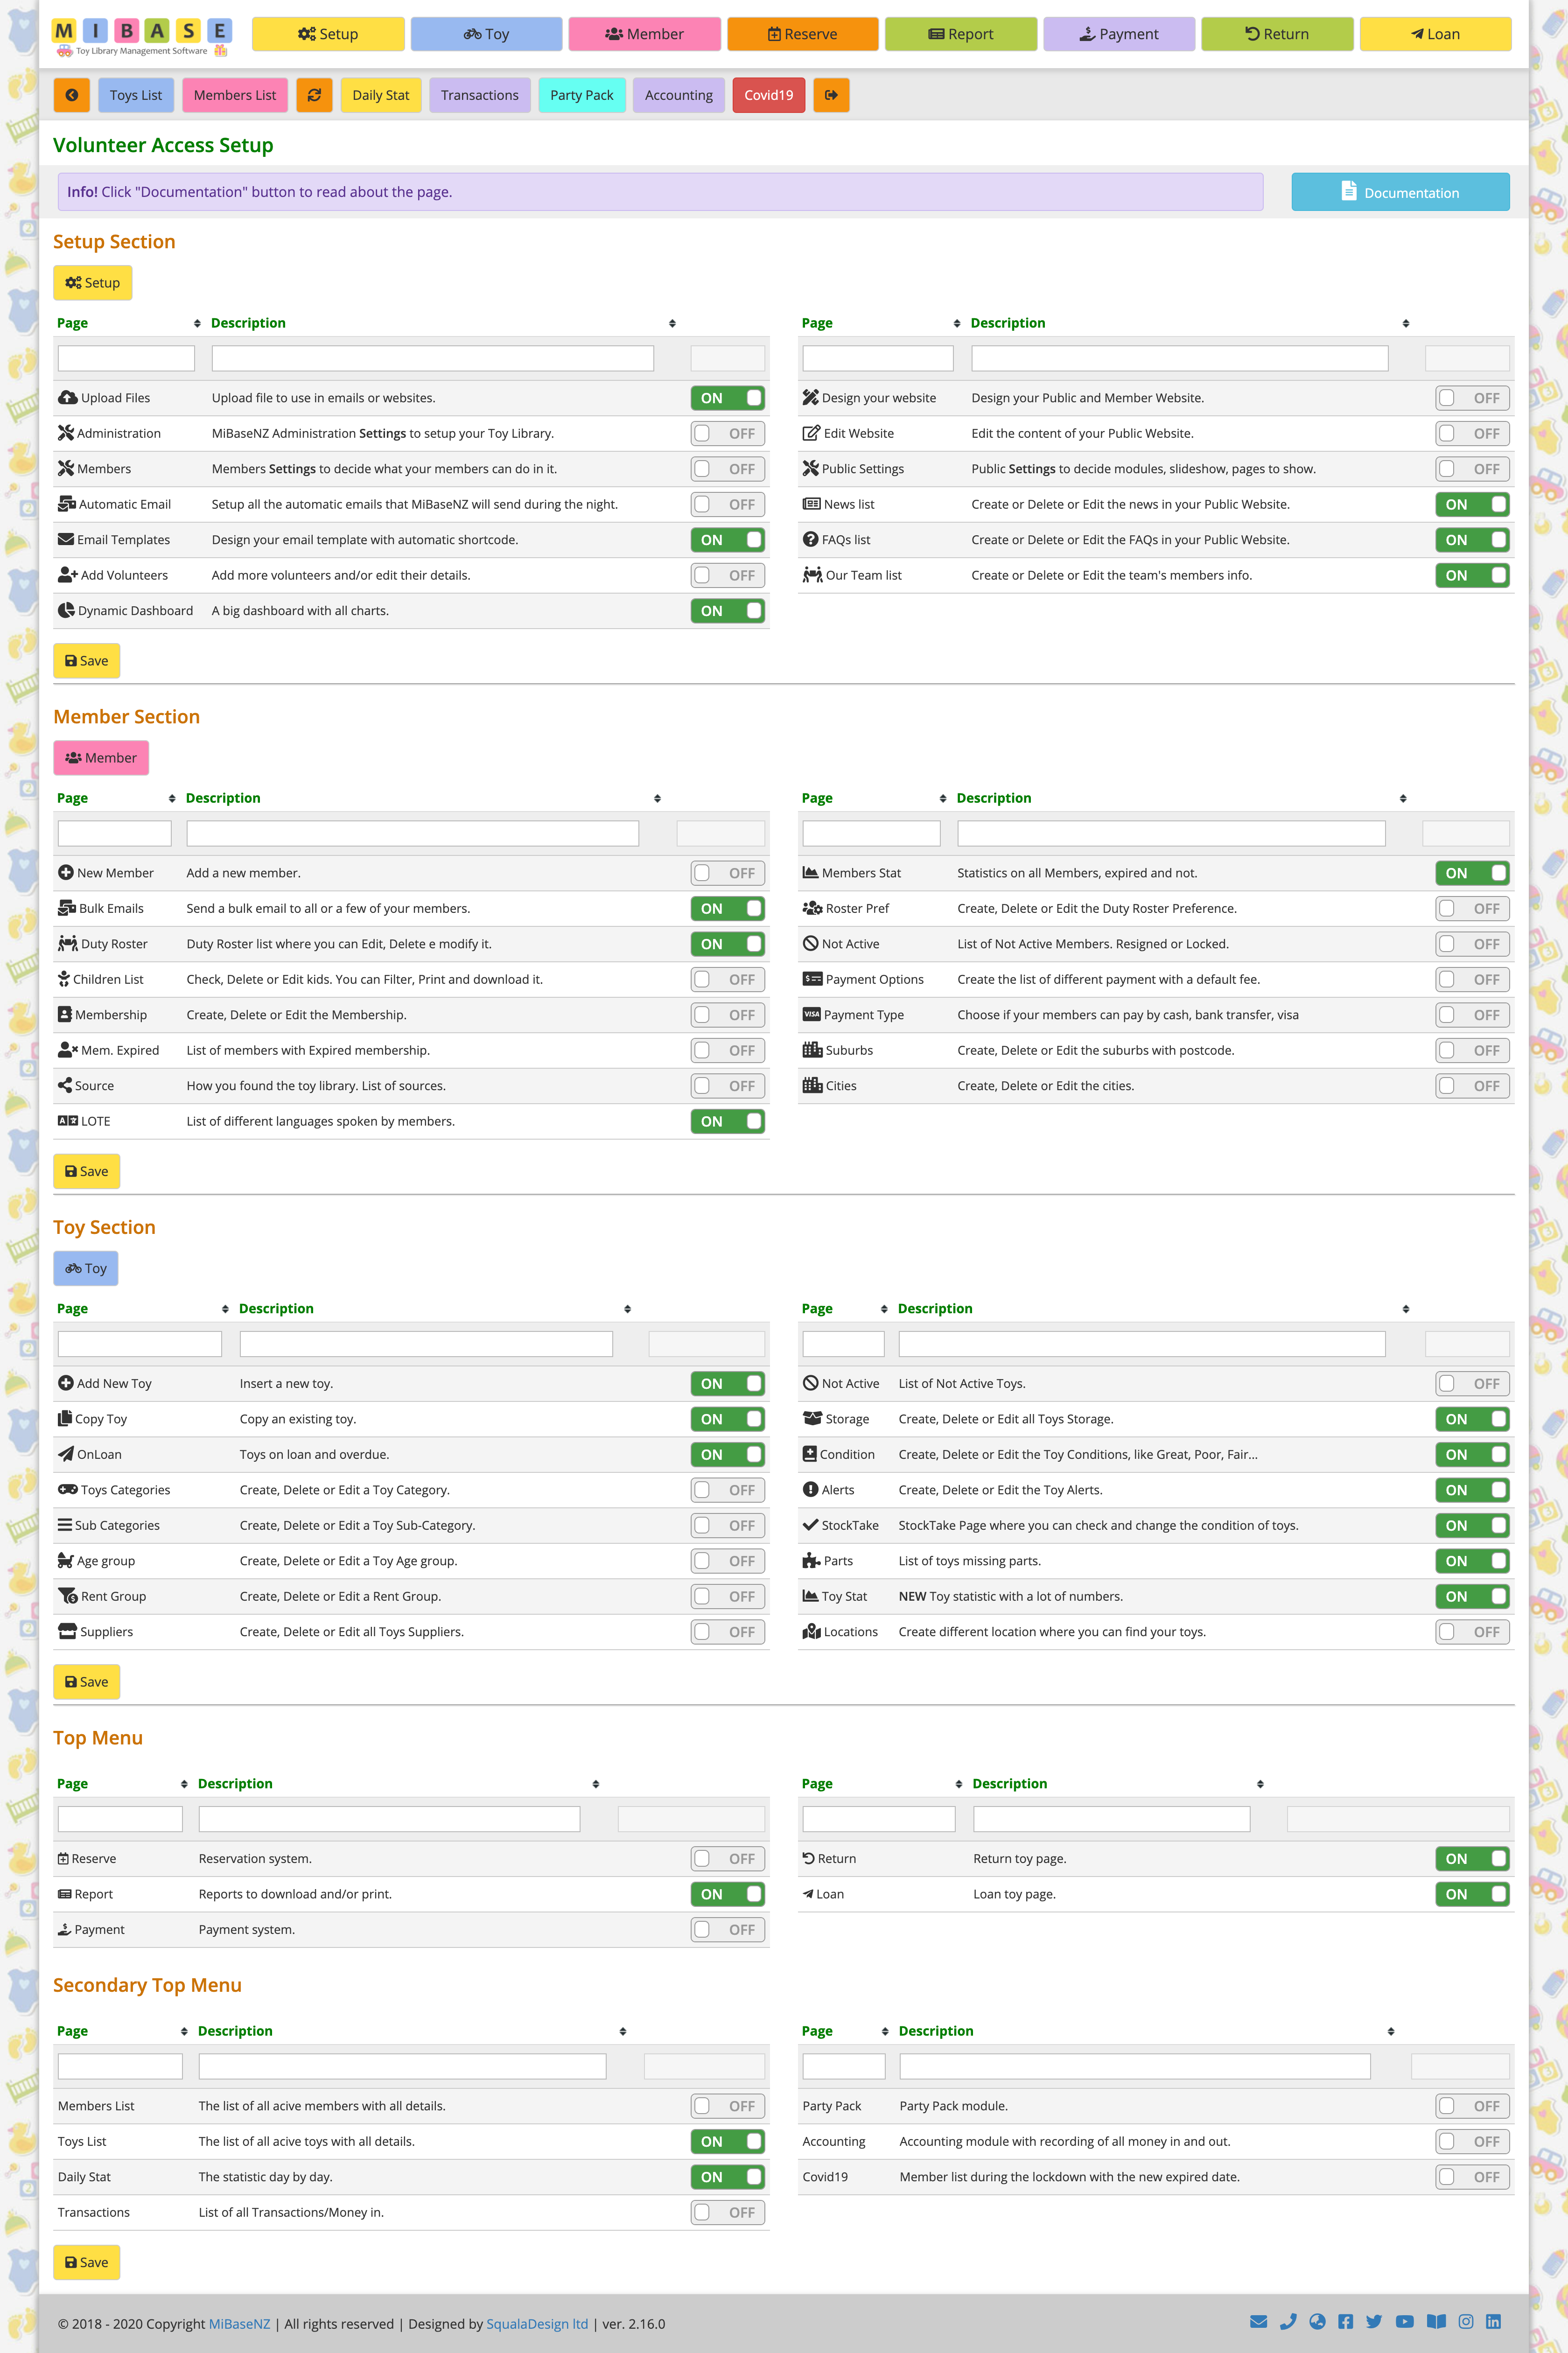This screenshot has height=2353, width=1568.
Task: Click the orange logout icon button
Action: (831, 95)
